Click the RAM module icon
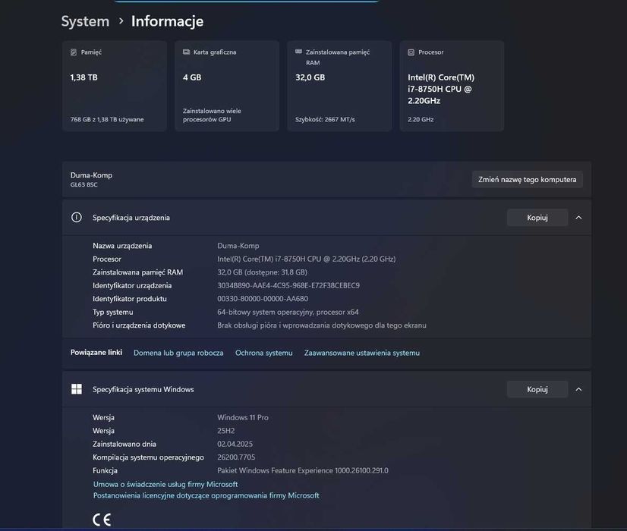Image resolution: width=627 pixels, height=531 pixels. [x=299, y=52]
